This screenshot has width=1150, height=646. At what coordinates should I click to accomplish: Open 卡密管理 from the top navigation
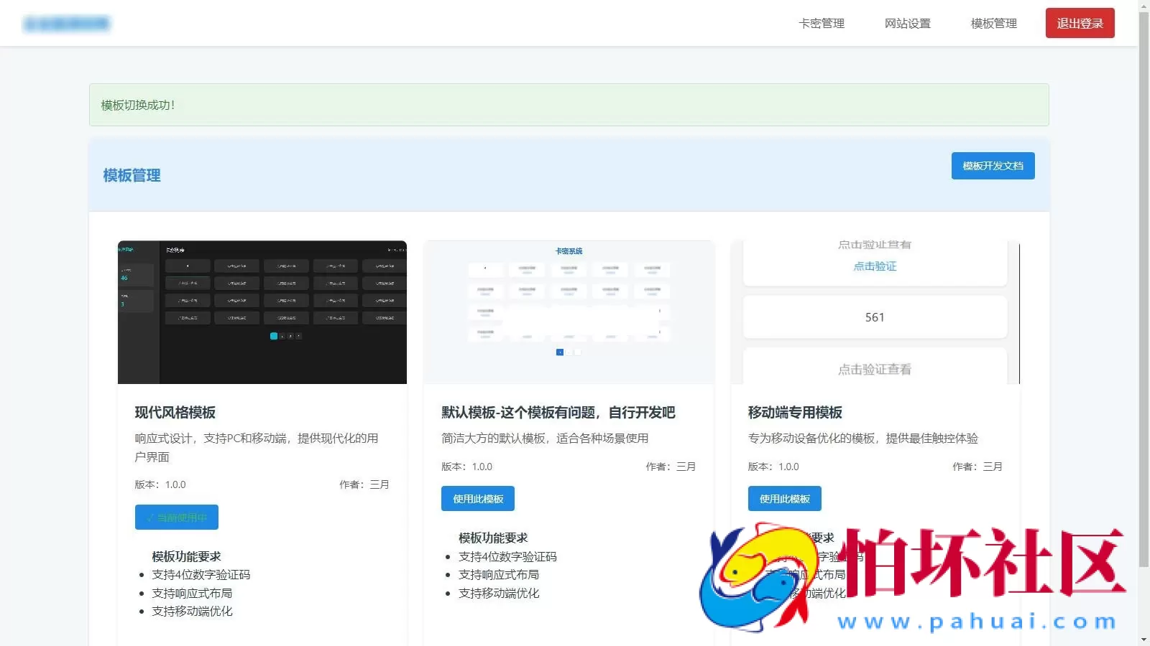pos(821,23)
